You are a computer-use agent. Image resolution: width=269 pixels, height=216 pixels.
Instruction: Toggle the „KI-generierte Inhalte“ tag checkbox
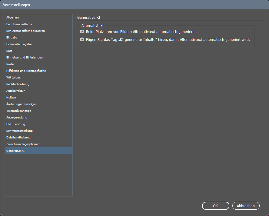(x=82, y=40)
